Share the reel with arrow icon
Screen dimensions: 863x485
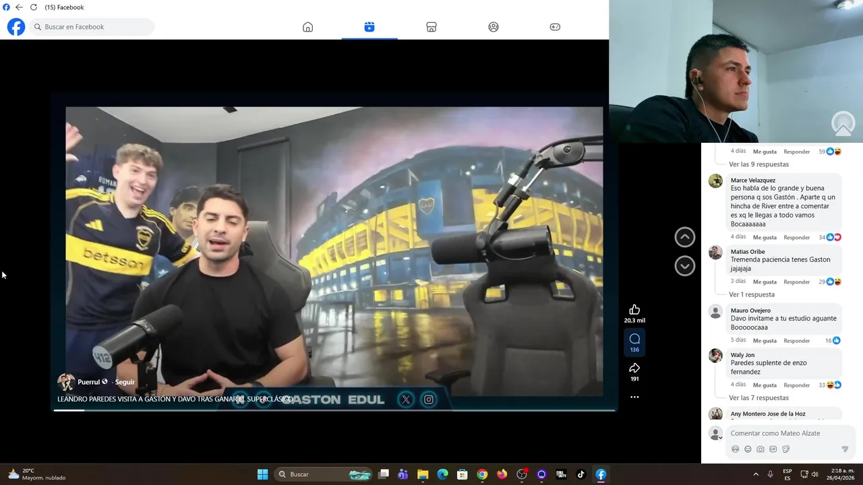coord(634,368)
